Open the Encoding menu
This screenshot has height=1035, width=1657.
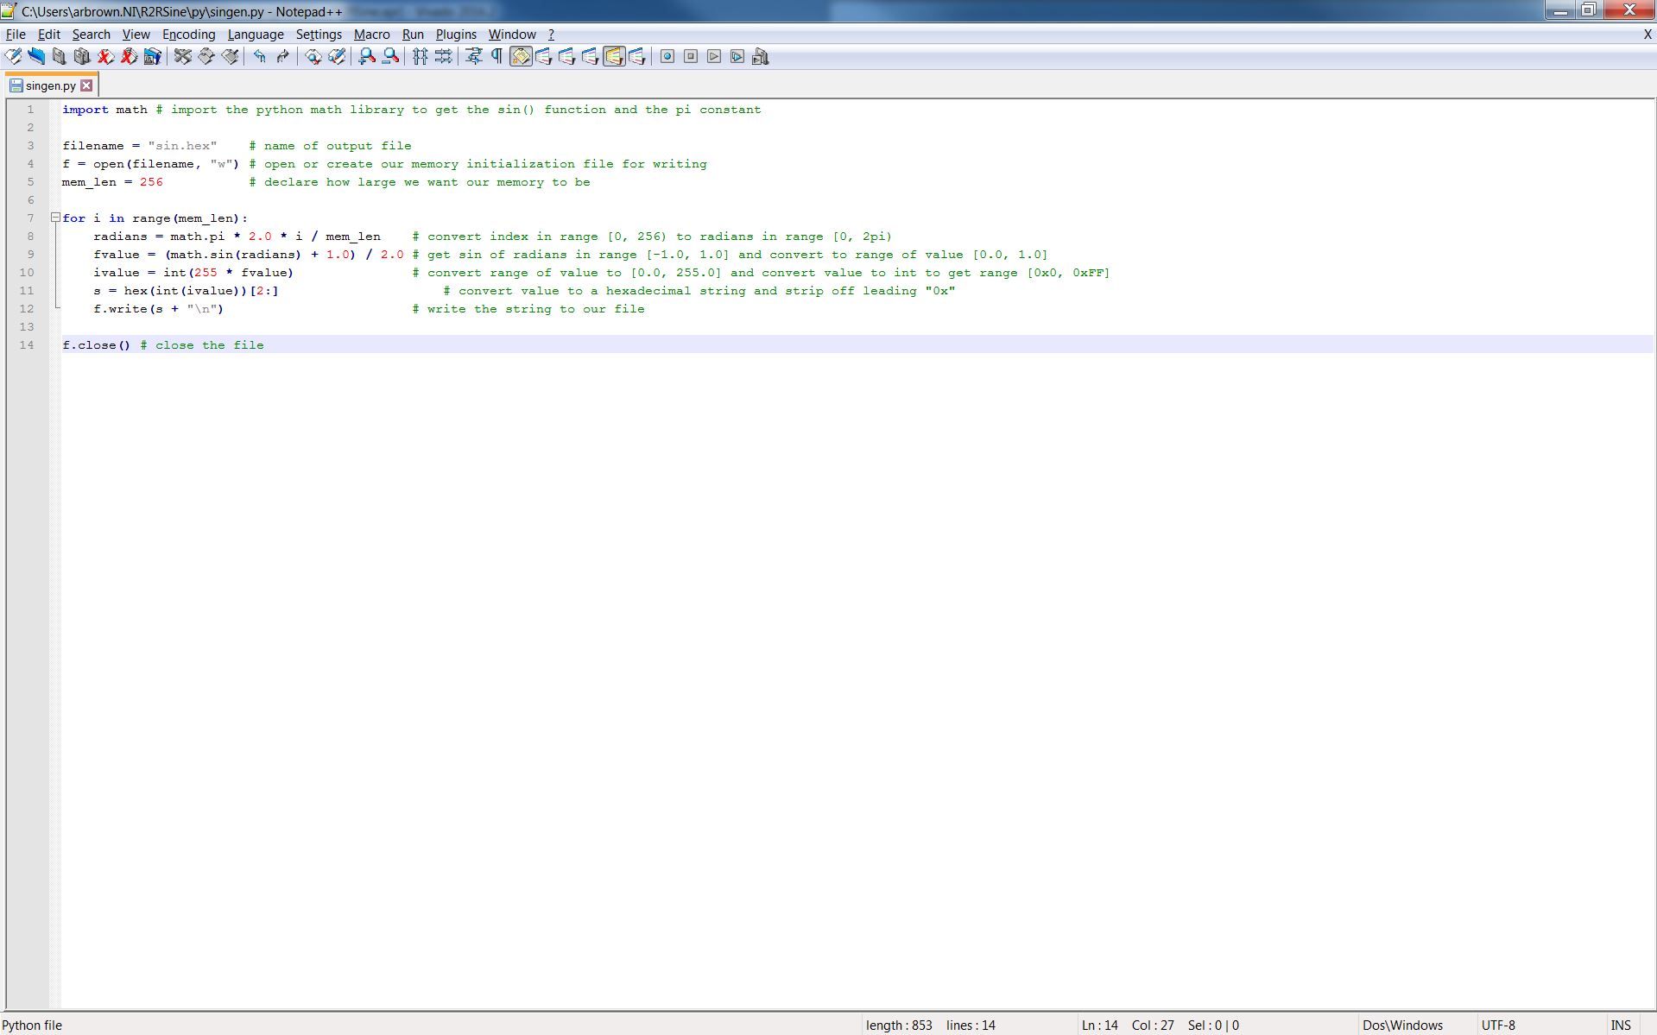[x=188, y=35]
